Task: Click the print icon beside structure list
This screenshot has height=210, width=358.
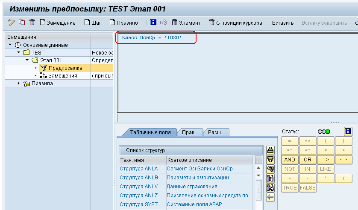Action: pos(270,150)
